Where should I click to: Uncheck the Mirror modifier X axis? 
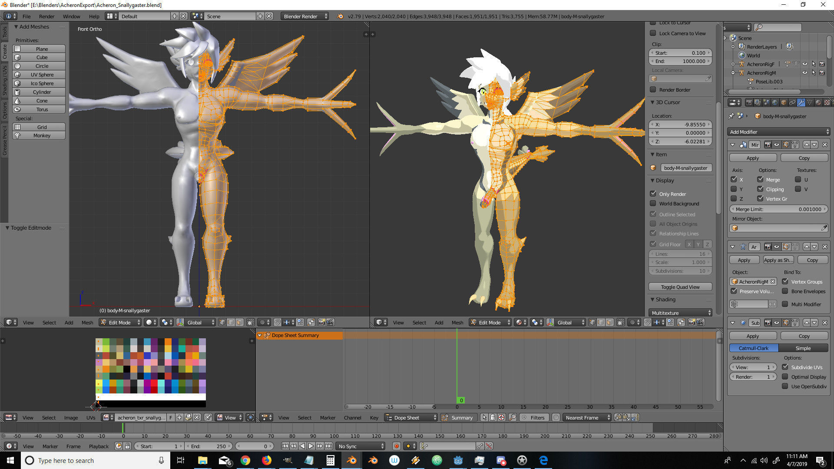pos(734,179)
